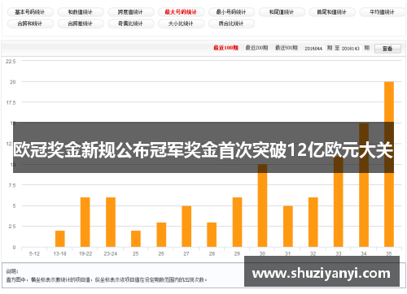Select the orange bar for 13-18
The image size is (407, 294).
[60, 239]
